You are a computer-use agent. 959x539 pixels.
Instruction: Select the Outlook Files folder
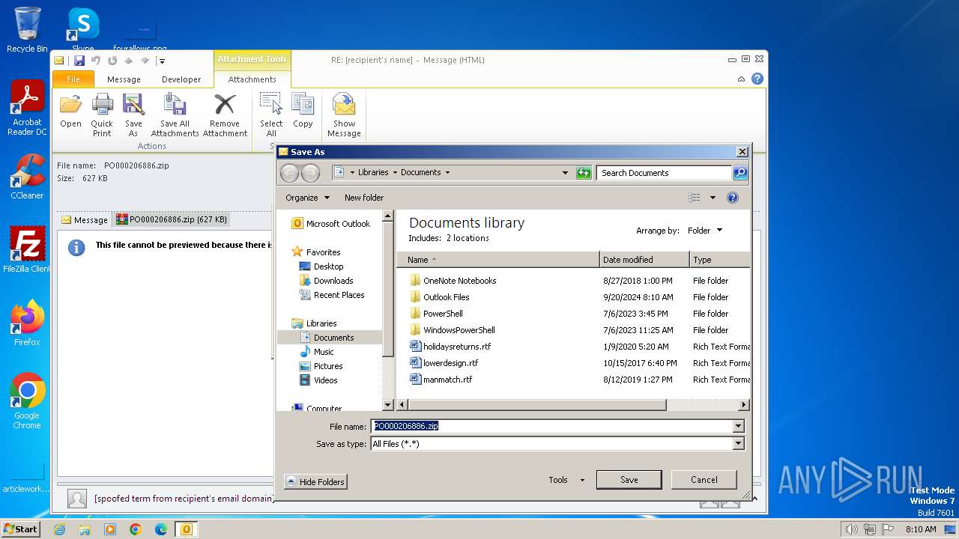(440, 297)
